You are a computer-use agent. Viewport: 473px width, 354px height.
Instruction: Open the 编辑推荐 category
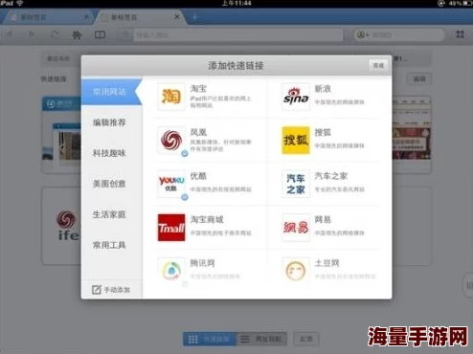(109, 122)
